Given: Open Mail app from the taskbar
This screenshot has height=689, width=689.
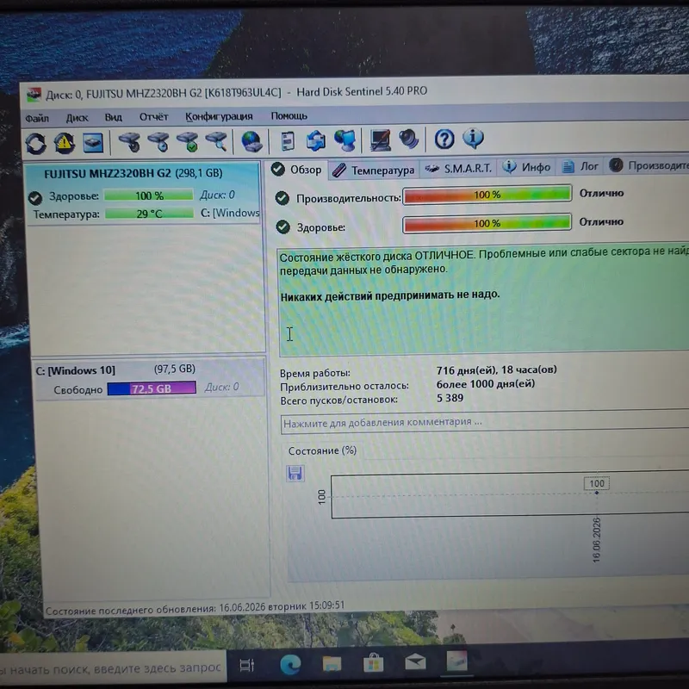Looking at the screenshot, I should pyautogui.click(x=415, y=661).
